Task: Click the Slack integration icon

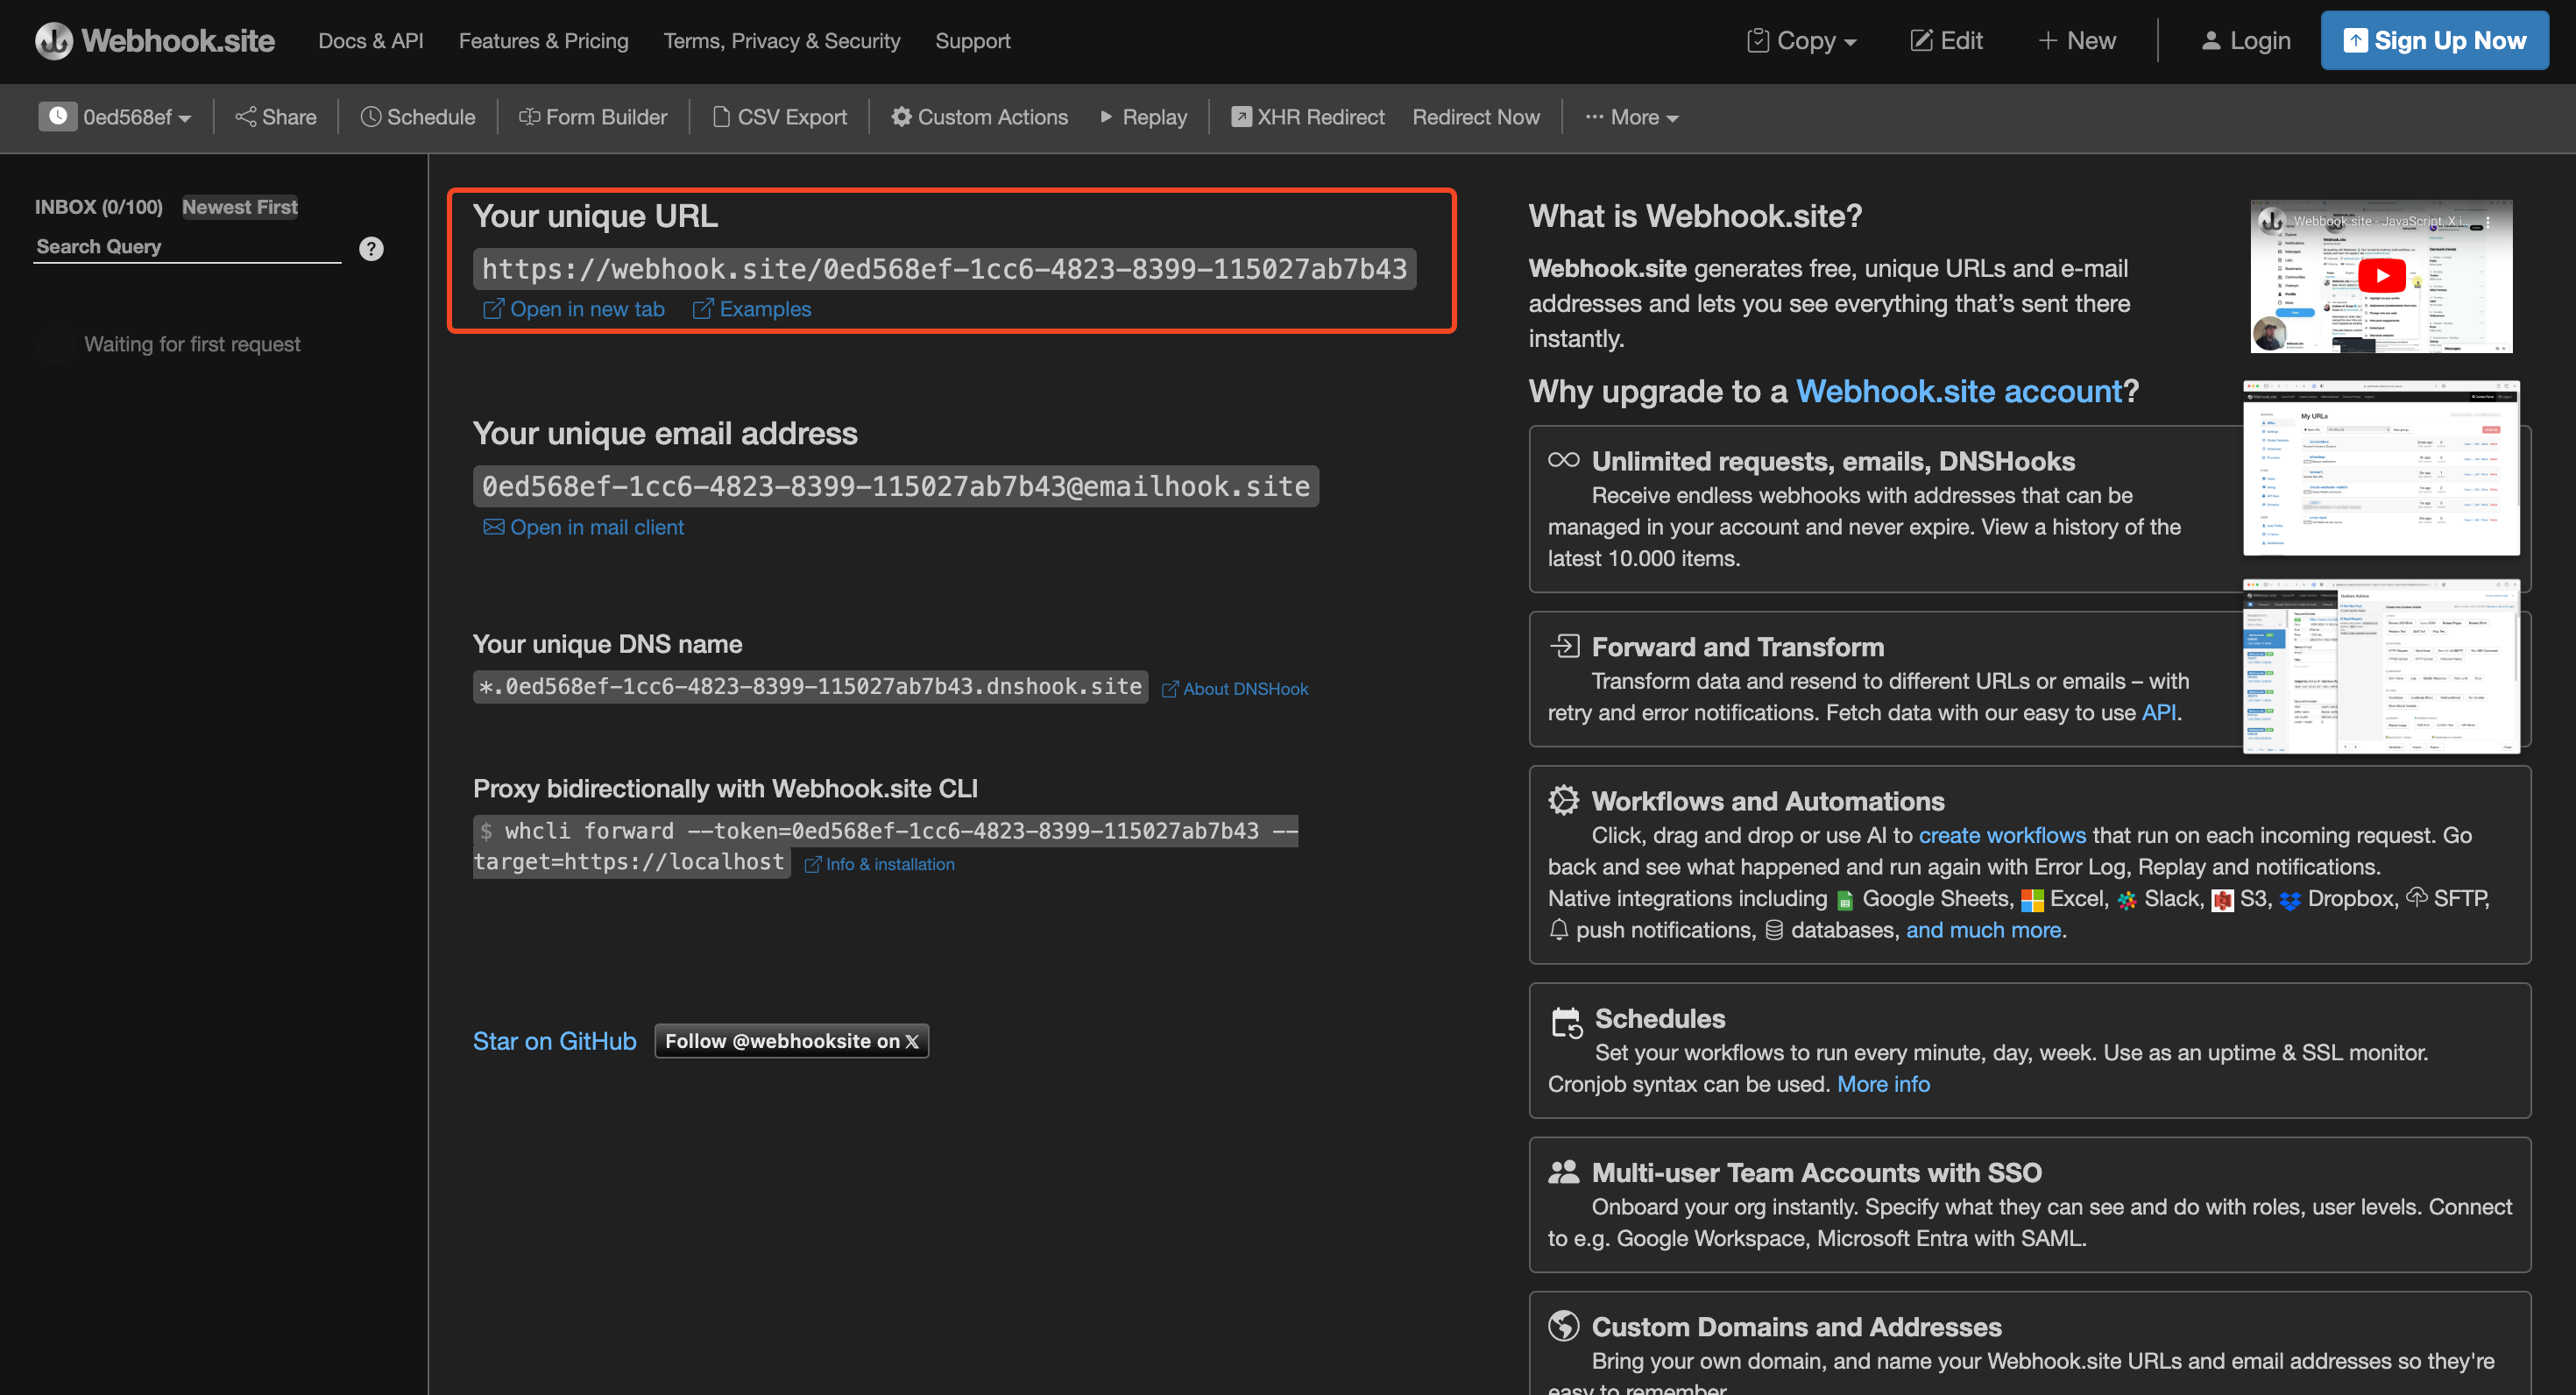Action: [x=2127, y=901]
